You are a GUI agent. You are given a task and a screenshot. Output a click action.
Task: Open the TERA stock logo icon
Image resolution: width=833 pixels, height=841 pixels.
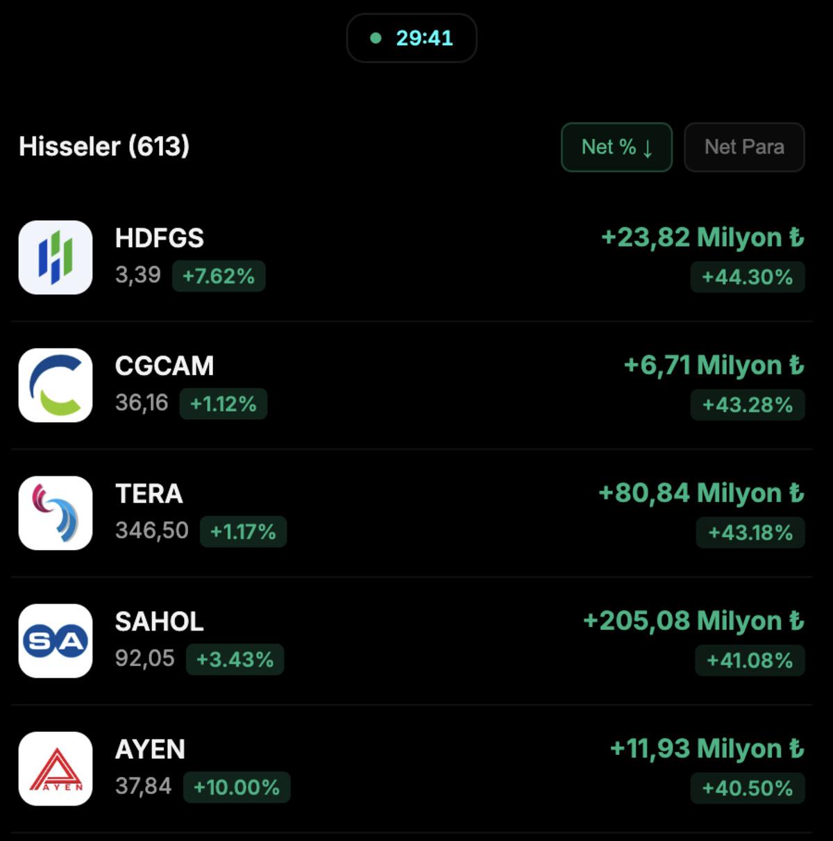coord(56,513)
